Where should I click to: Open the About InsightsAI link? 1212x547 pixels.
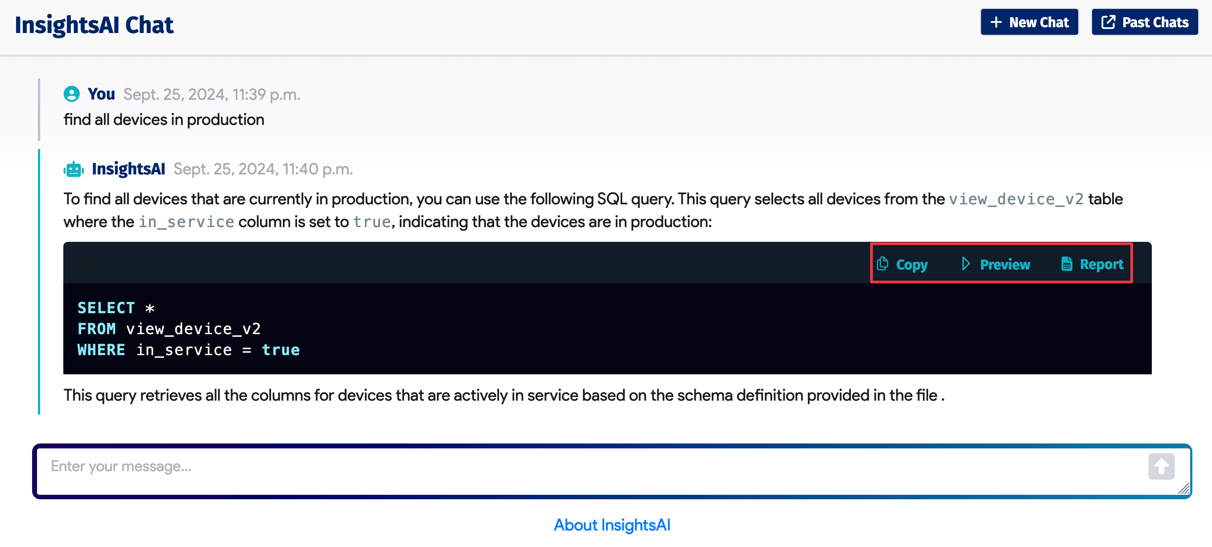pos(612,524)
